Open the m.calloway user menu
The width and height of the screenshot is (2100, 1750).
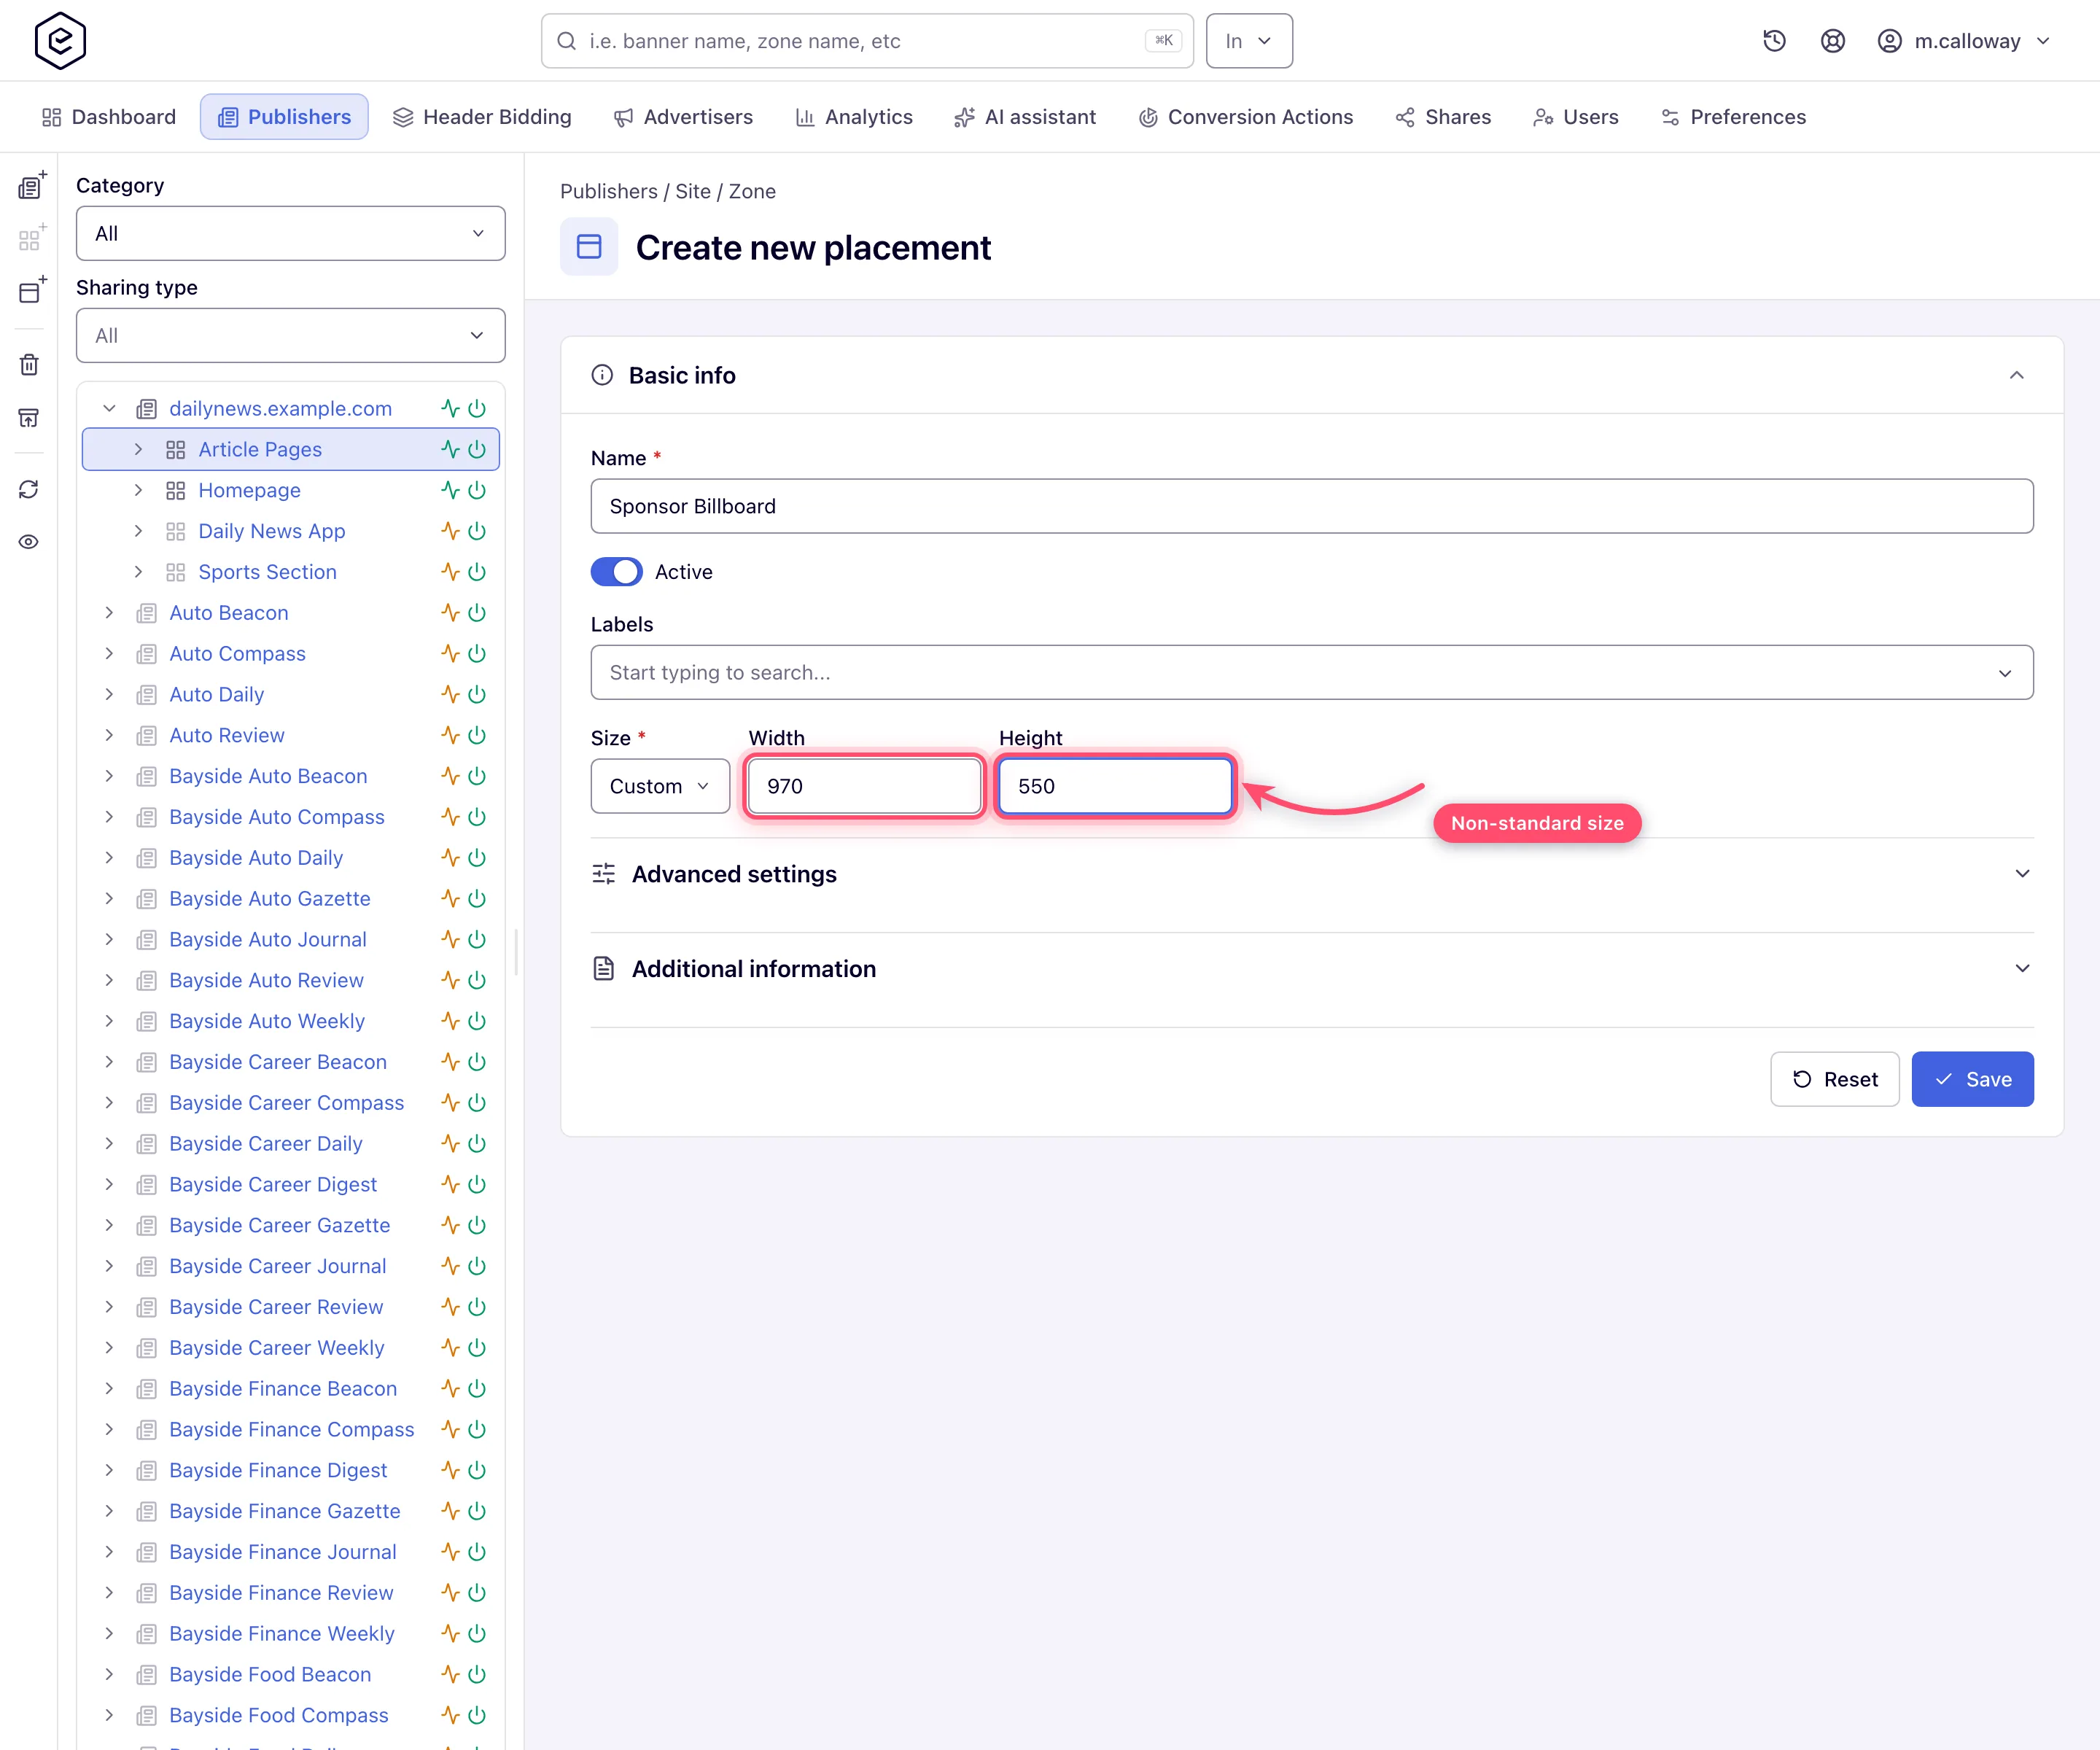click(1964, 41)
